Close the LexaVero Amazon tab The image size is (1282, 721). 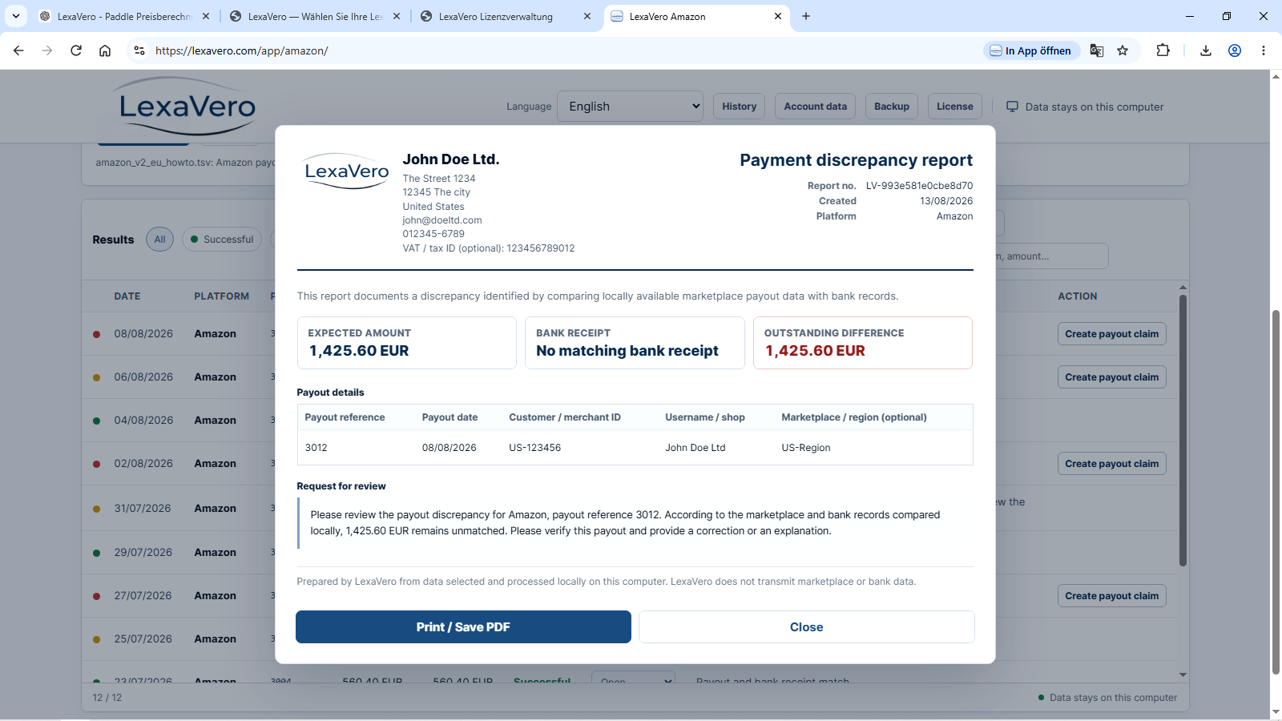(x=778, y=16)
